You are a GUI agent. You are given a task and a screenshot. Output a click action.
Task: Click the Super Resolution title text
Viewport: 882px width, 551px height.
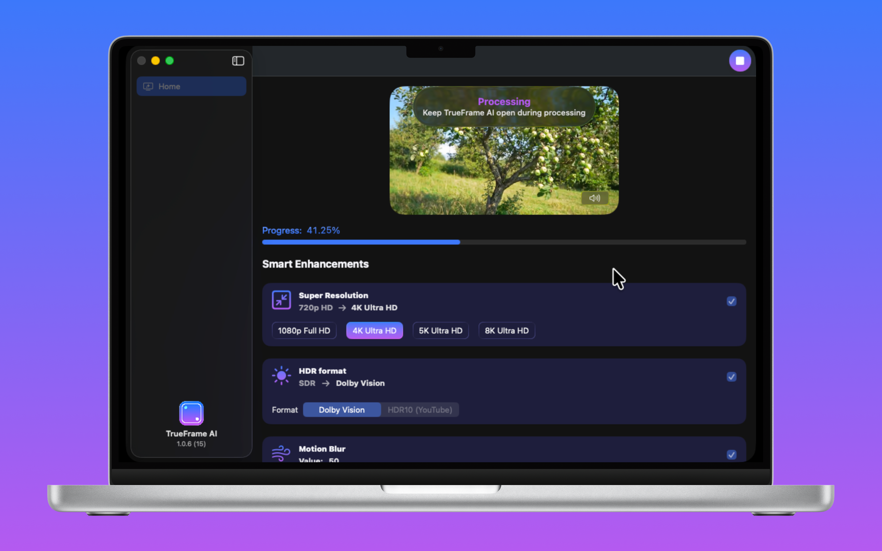334,295
